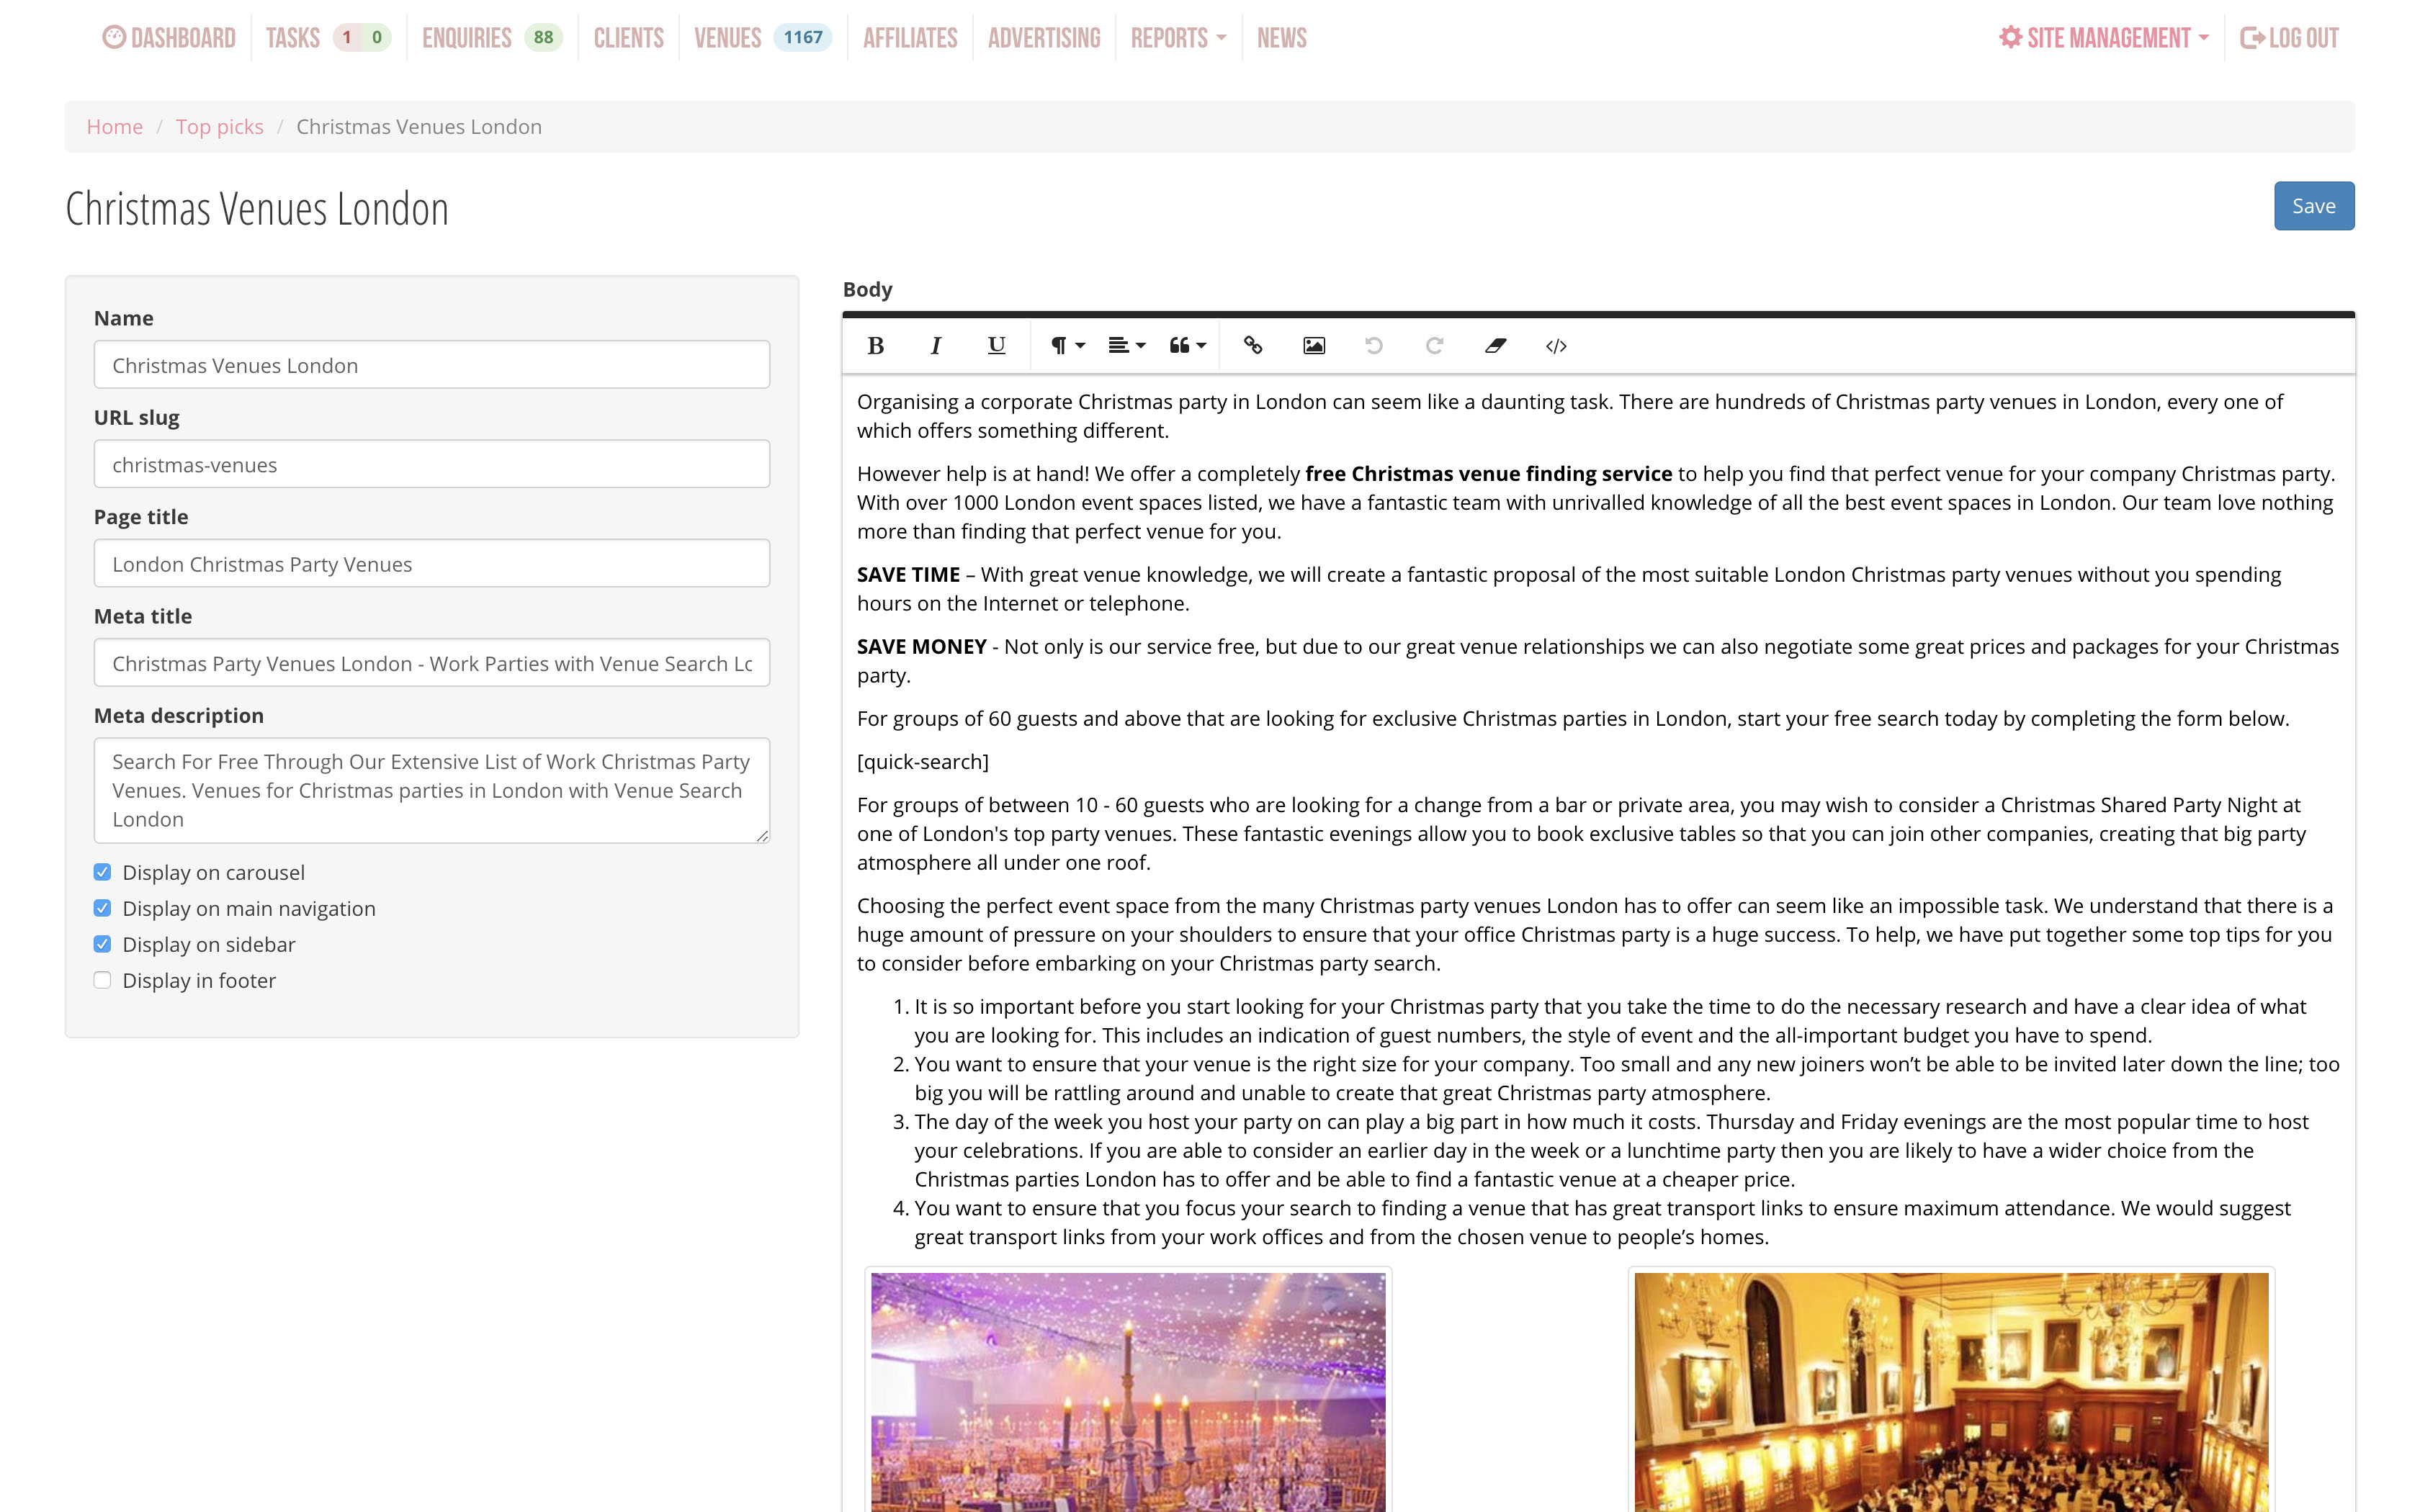Click the Dashboard gauge icon
The height and width of the screenshot is (1512, 2420).
click(x=114, y=37)
